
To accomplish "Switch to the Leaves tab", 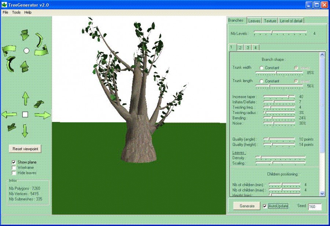I will click(254, 21).
